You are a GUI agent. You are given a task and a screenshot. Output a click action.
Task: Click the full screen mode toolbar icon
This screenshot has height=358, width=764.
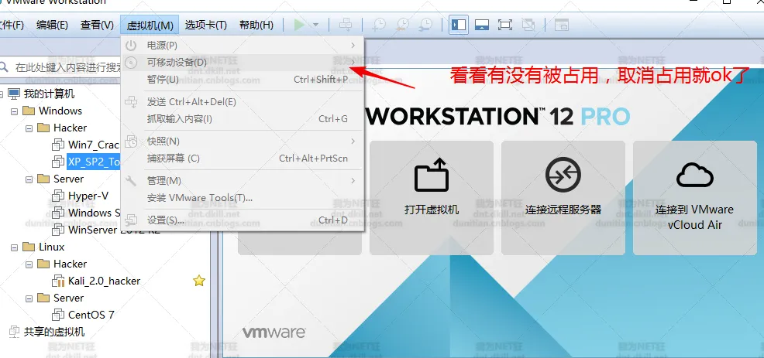point(504,25)
